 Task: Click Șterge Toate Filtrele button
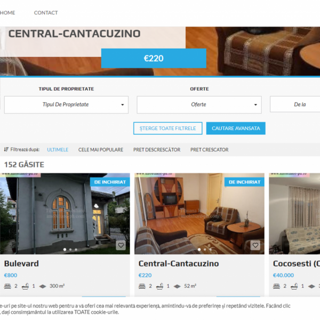(168, 129)
